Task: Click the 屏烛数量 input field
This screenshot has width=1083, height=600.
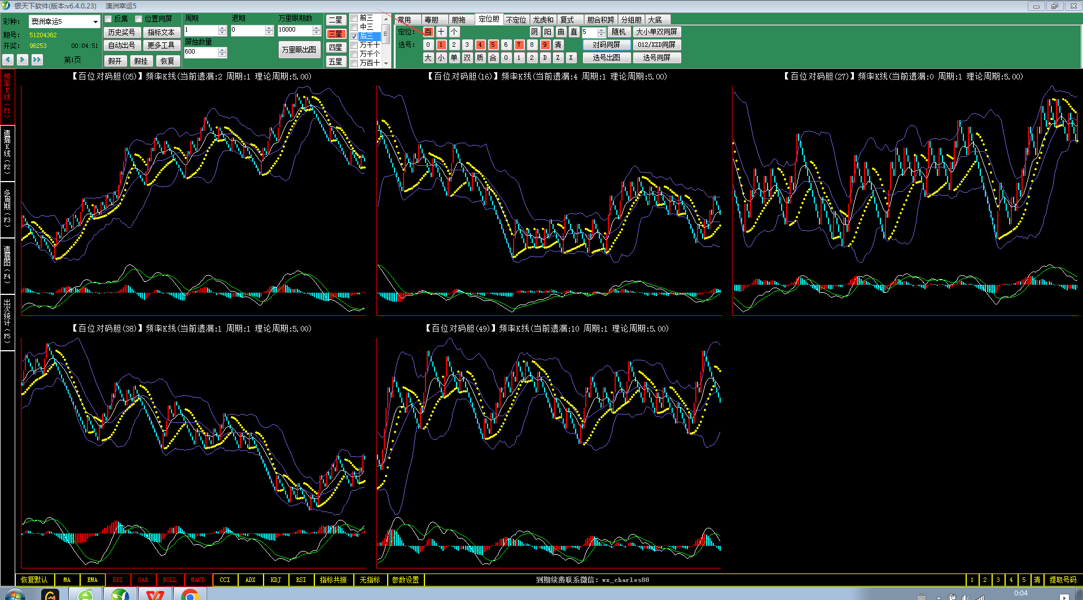Action: coord(201,52)
